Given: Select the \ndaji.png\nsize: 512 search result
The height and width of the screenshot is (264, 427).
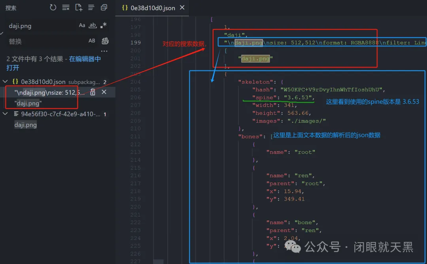Looking at the screenshot, I should [x=49, y=92].
